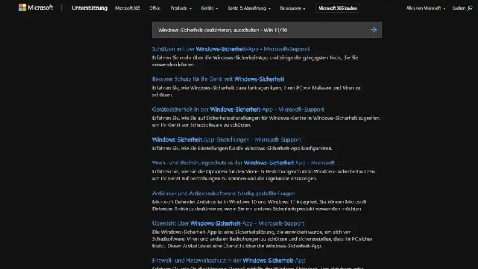Open 'Firewall- und Netzwerkschutz' result
This screenshot has width=478, height=269.
click(229, 261)
